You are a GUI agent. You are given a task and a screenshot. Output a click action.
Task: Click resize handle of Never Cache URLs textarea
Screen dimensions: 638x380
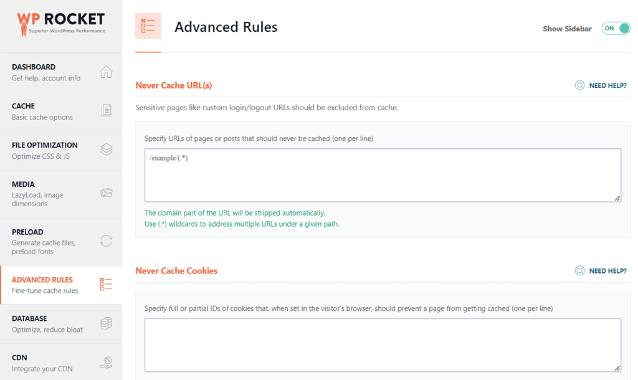(x=617, y=198)
